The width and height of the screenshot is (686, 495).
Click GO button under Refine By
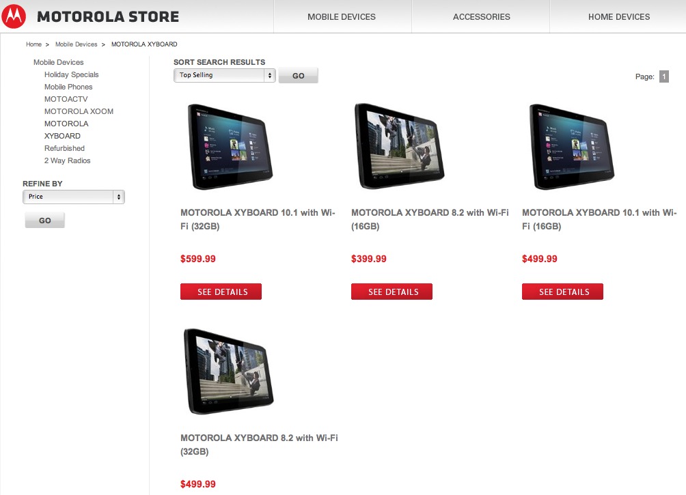point(44,221)
